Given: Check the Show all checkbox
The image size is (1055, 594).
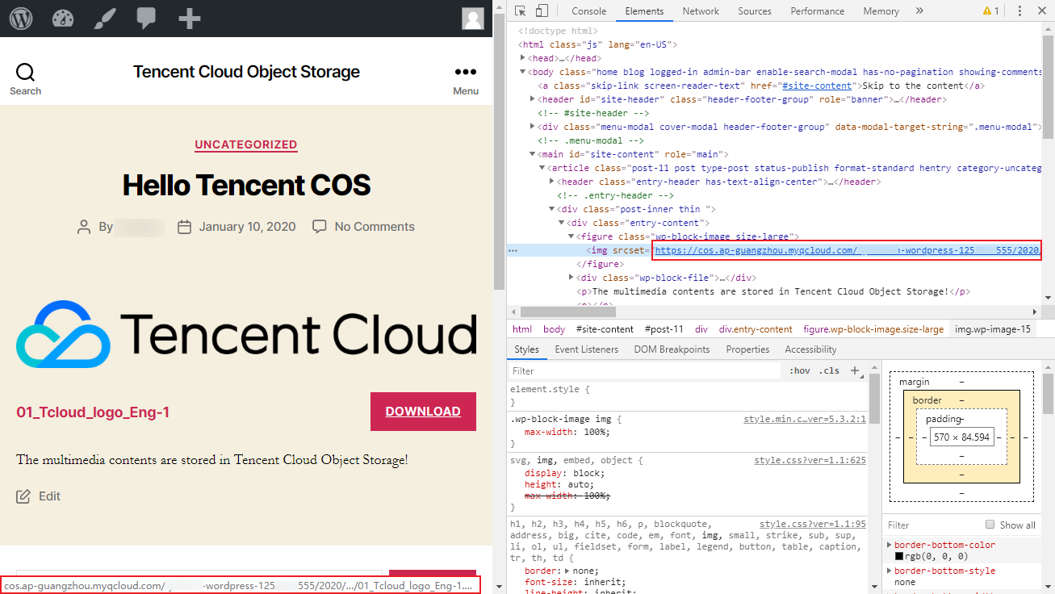Looking at the screenshot, I should [990, 525].
